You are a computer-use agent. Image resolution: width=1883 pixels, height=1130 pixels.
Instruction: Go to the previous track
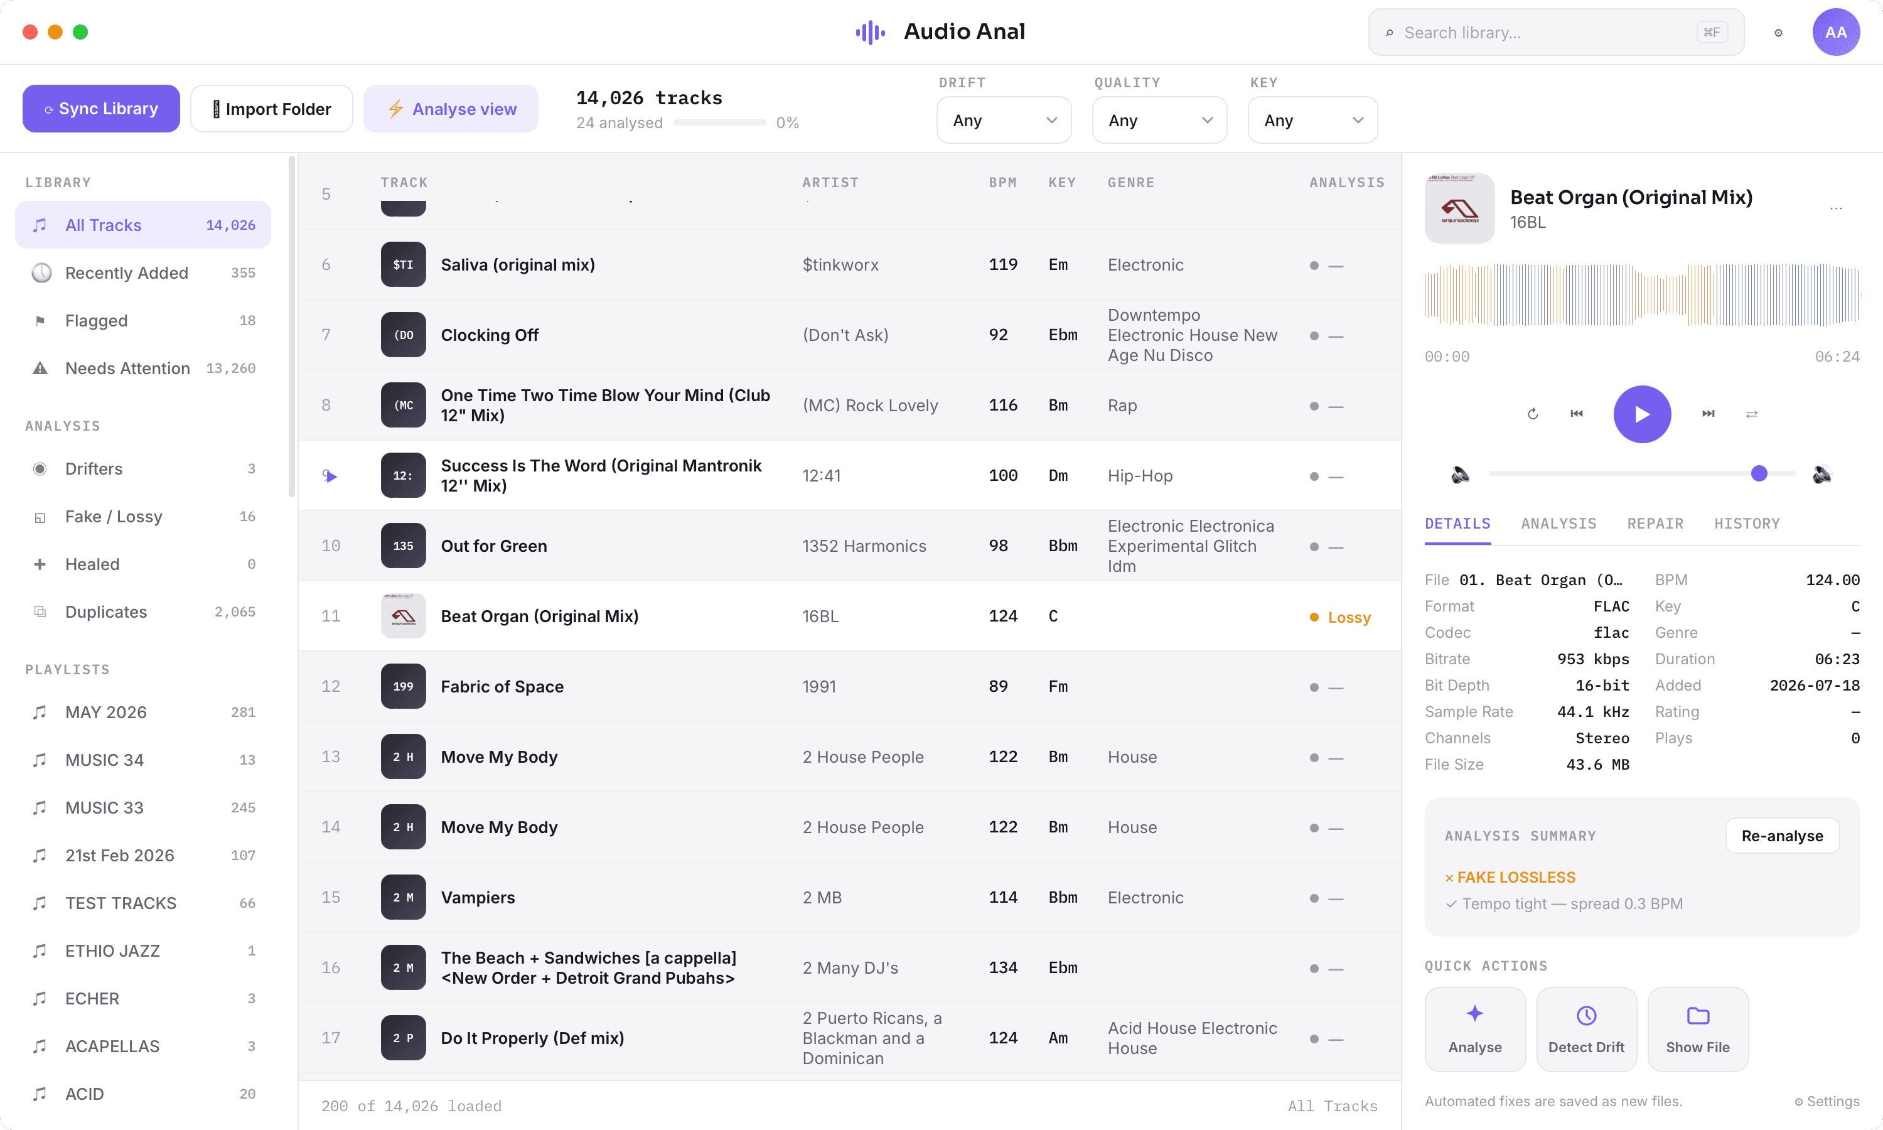click(1576, 414)
